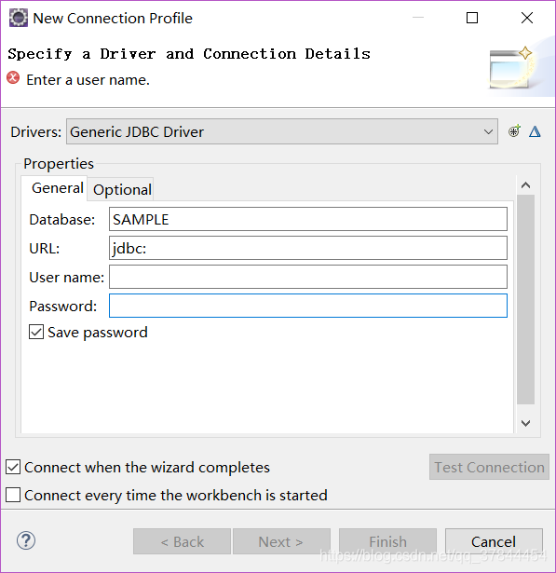Click the Test Connection button
The image size is (556, 573).
pos(489,467)
